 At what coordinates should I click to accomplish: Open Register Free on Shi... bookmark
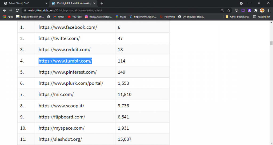point(30,17)
